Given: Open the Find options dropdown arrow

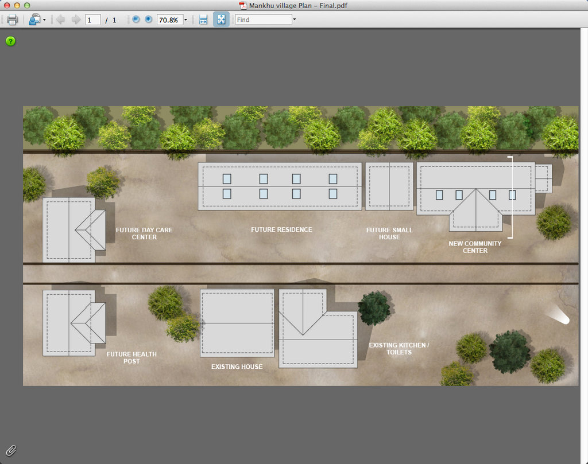Looking at the screenshot, I should pos(295,20).
